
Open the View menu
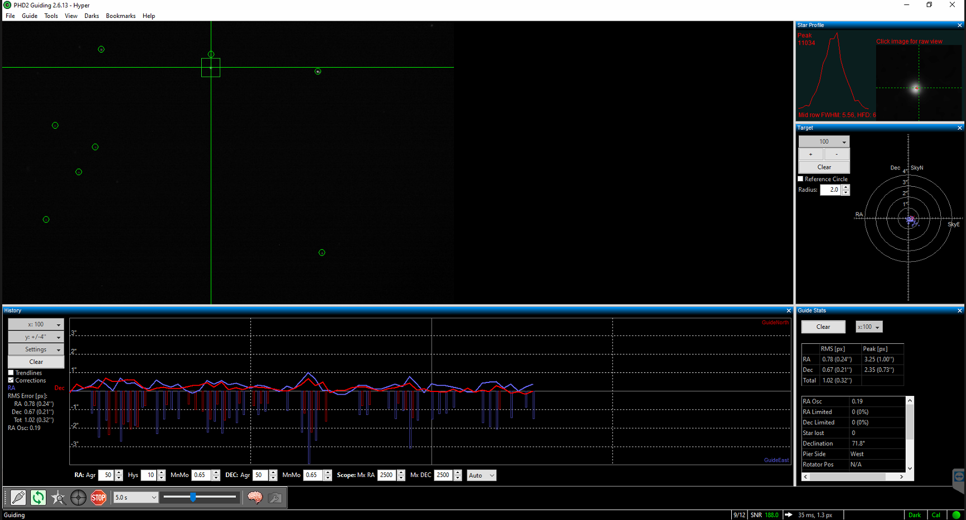click(x=71, y=16)
